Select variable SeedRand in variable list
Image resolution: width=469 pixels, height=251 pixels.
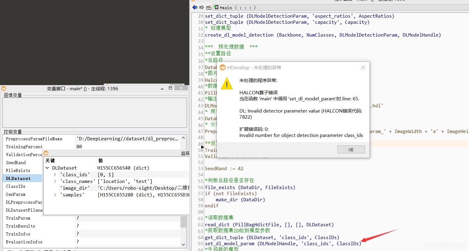[x=16, y=163]
